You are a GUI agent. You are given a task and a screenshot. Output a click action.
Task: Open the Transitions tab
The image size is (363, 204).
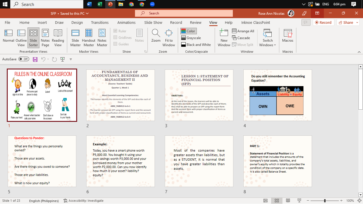[x=100, y=23]
